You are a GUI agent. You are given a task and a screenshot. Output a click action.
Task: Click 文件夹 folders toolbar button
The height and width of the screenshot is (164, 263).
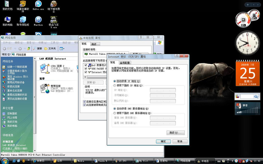click(x=50, y=49)
